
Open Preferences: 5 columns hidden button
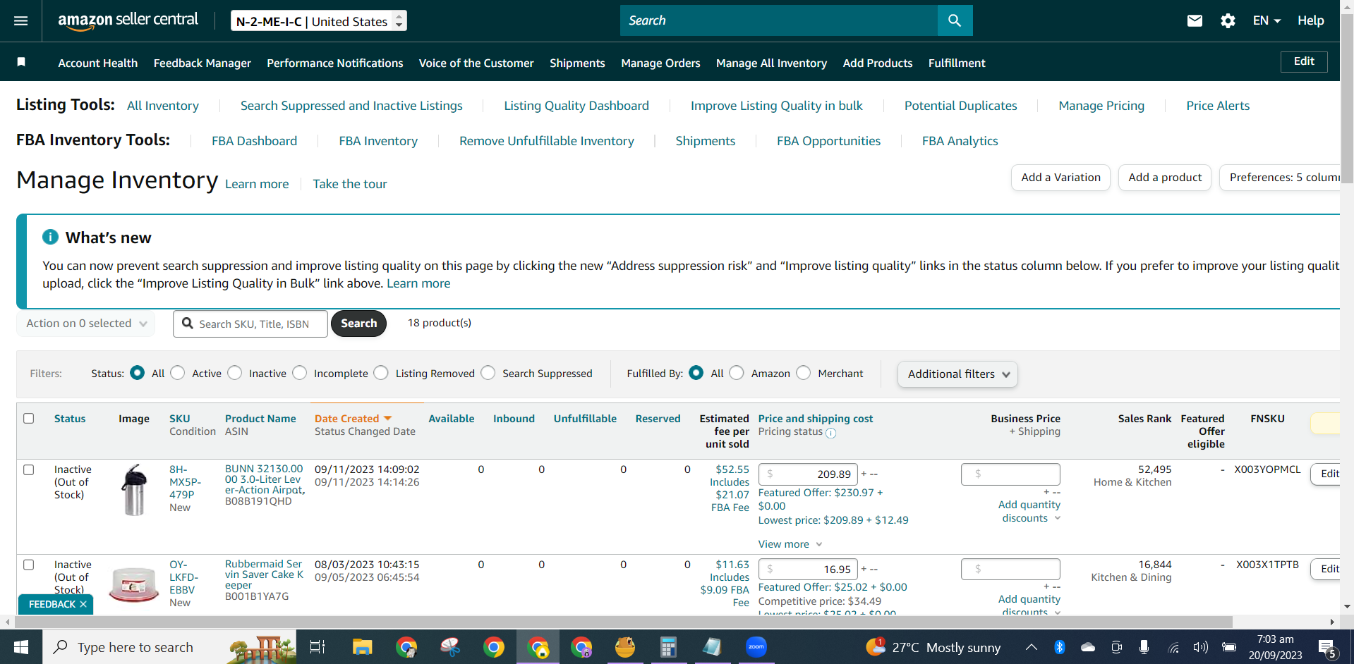click(x=1279, y=178)
